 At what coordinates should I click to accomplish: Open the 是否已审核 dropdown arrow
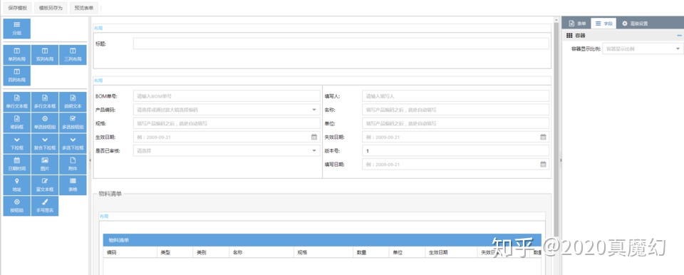tap(314, 150)
